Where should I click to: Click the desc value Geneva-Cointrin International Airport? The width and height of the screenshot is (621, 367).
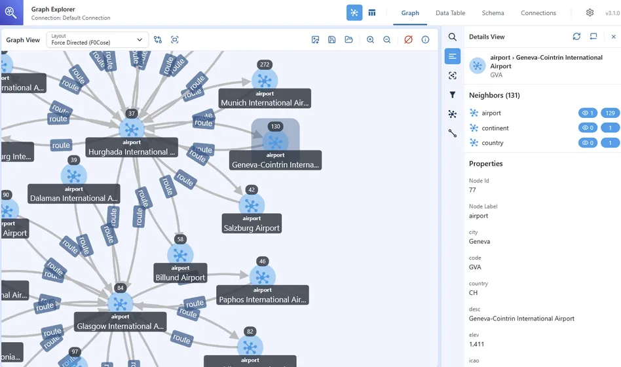coord(521,319)
